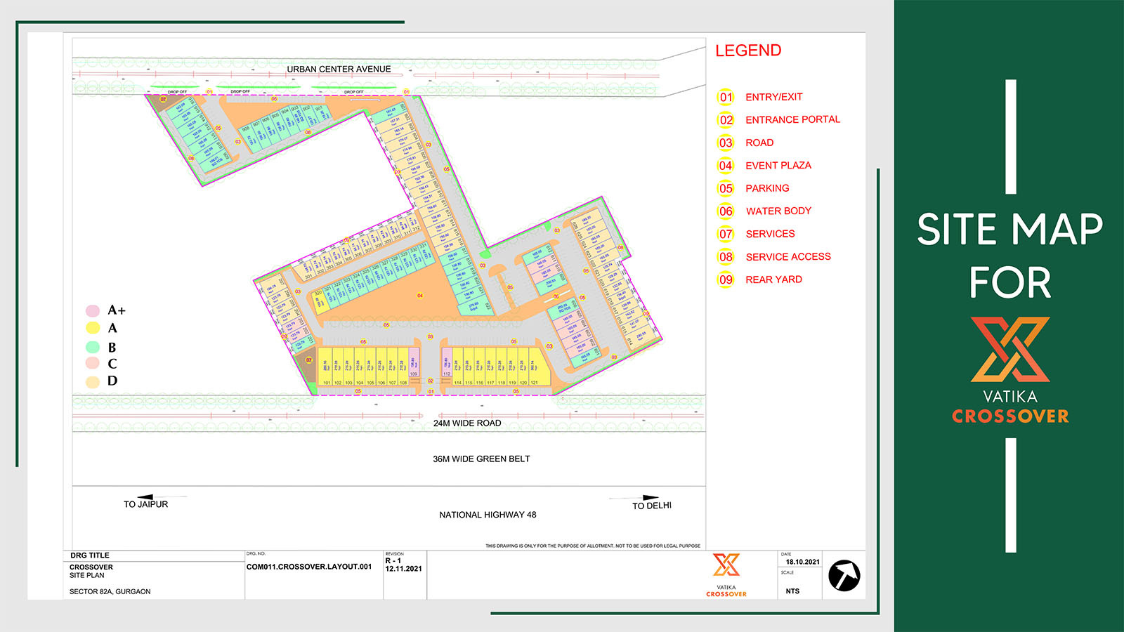Click the 02 Entrance Portal legend icon
The image size is (1124, 632).
click(x=725, y=119)
